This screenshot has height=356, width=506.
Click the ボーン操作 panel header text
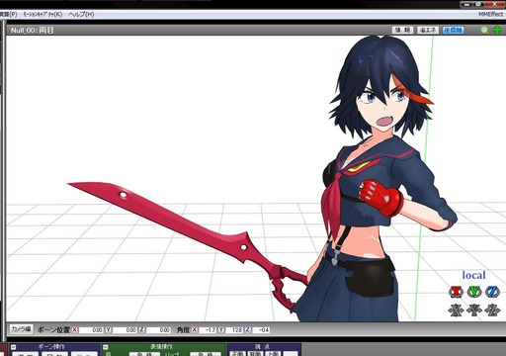(51, 347)
